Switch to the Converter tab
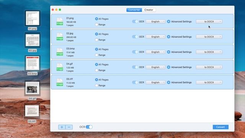Image resolution: width=245 pixels, height=138 pixels. click(134, 10)
